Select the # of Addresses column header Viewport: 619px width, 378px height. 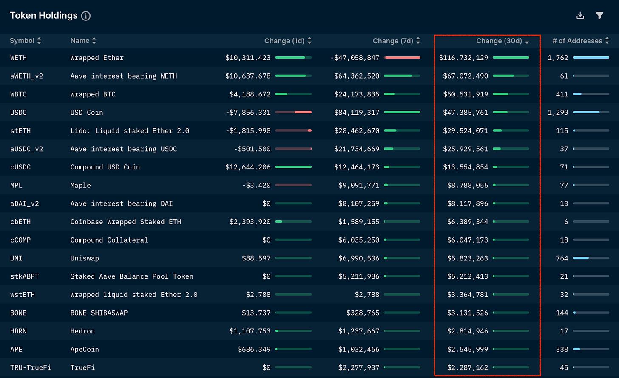(577, 41)
